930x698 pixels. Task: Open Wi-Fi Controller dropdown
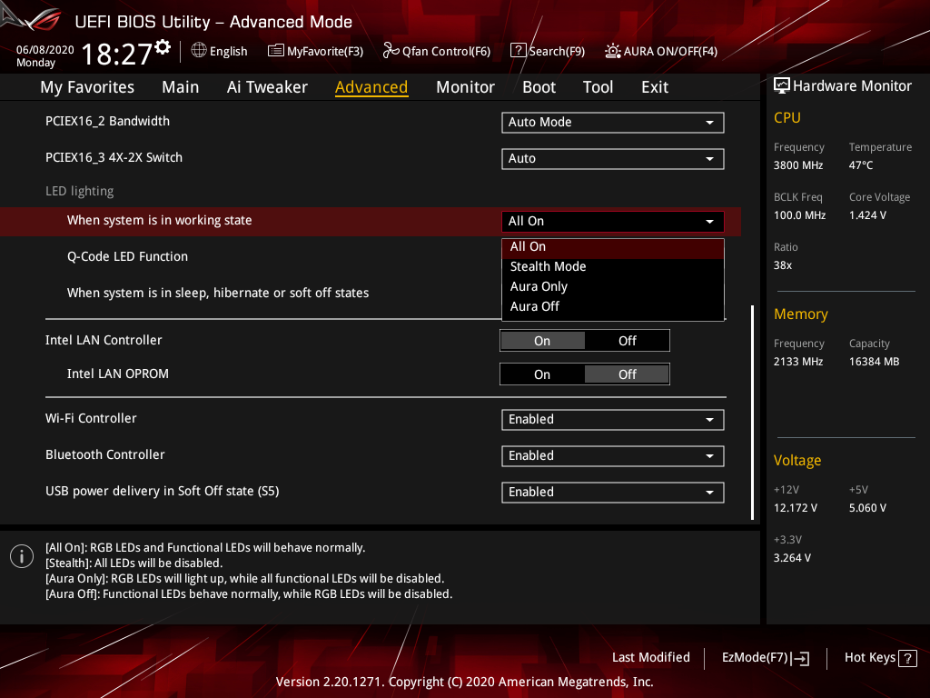tap(613, 420)
